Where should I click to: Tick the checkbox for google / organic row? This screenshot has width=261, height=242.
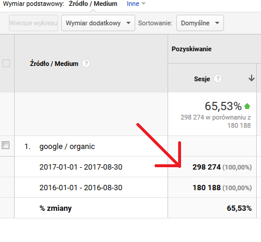(6, 145)
